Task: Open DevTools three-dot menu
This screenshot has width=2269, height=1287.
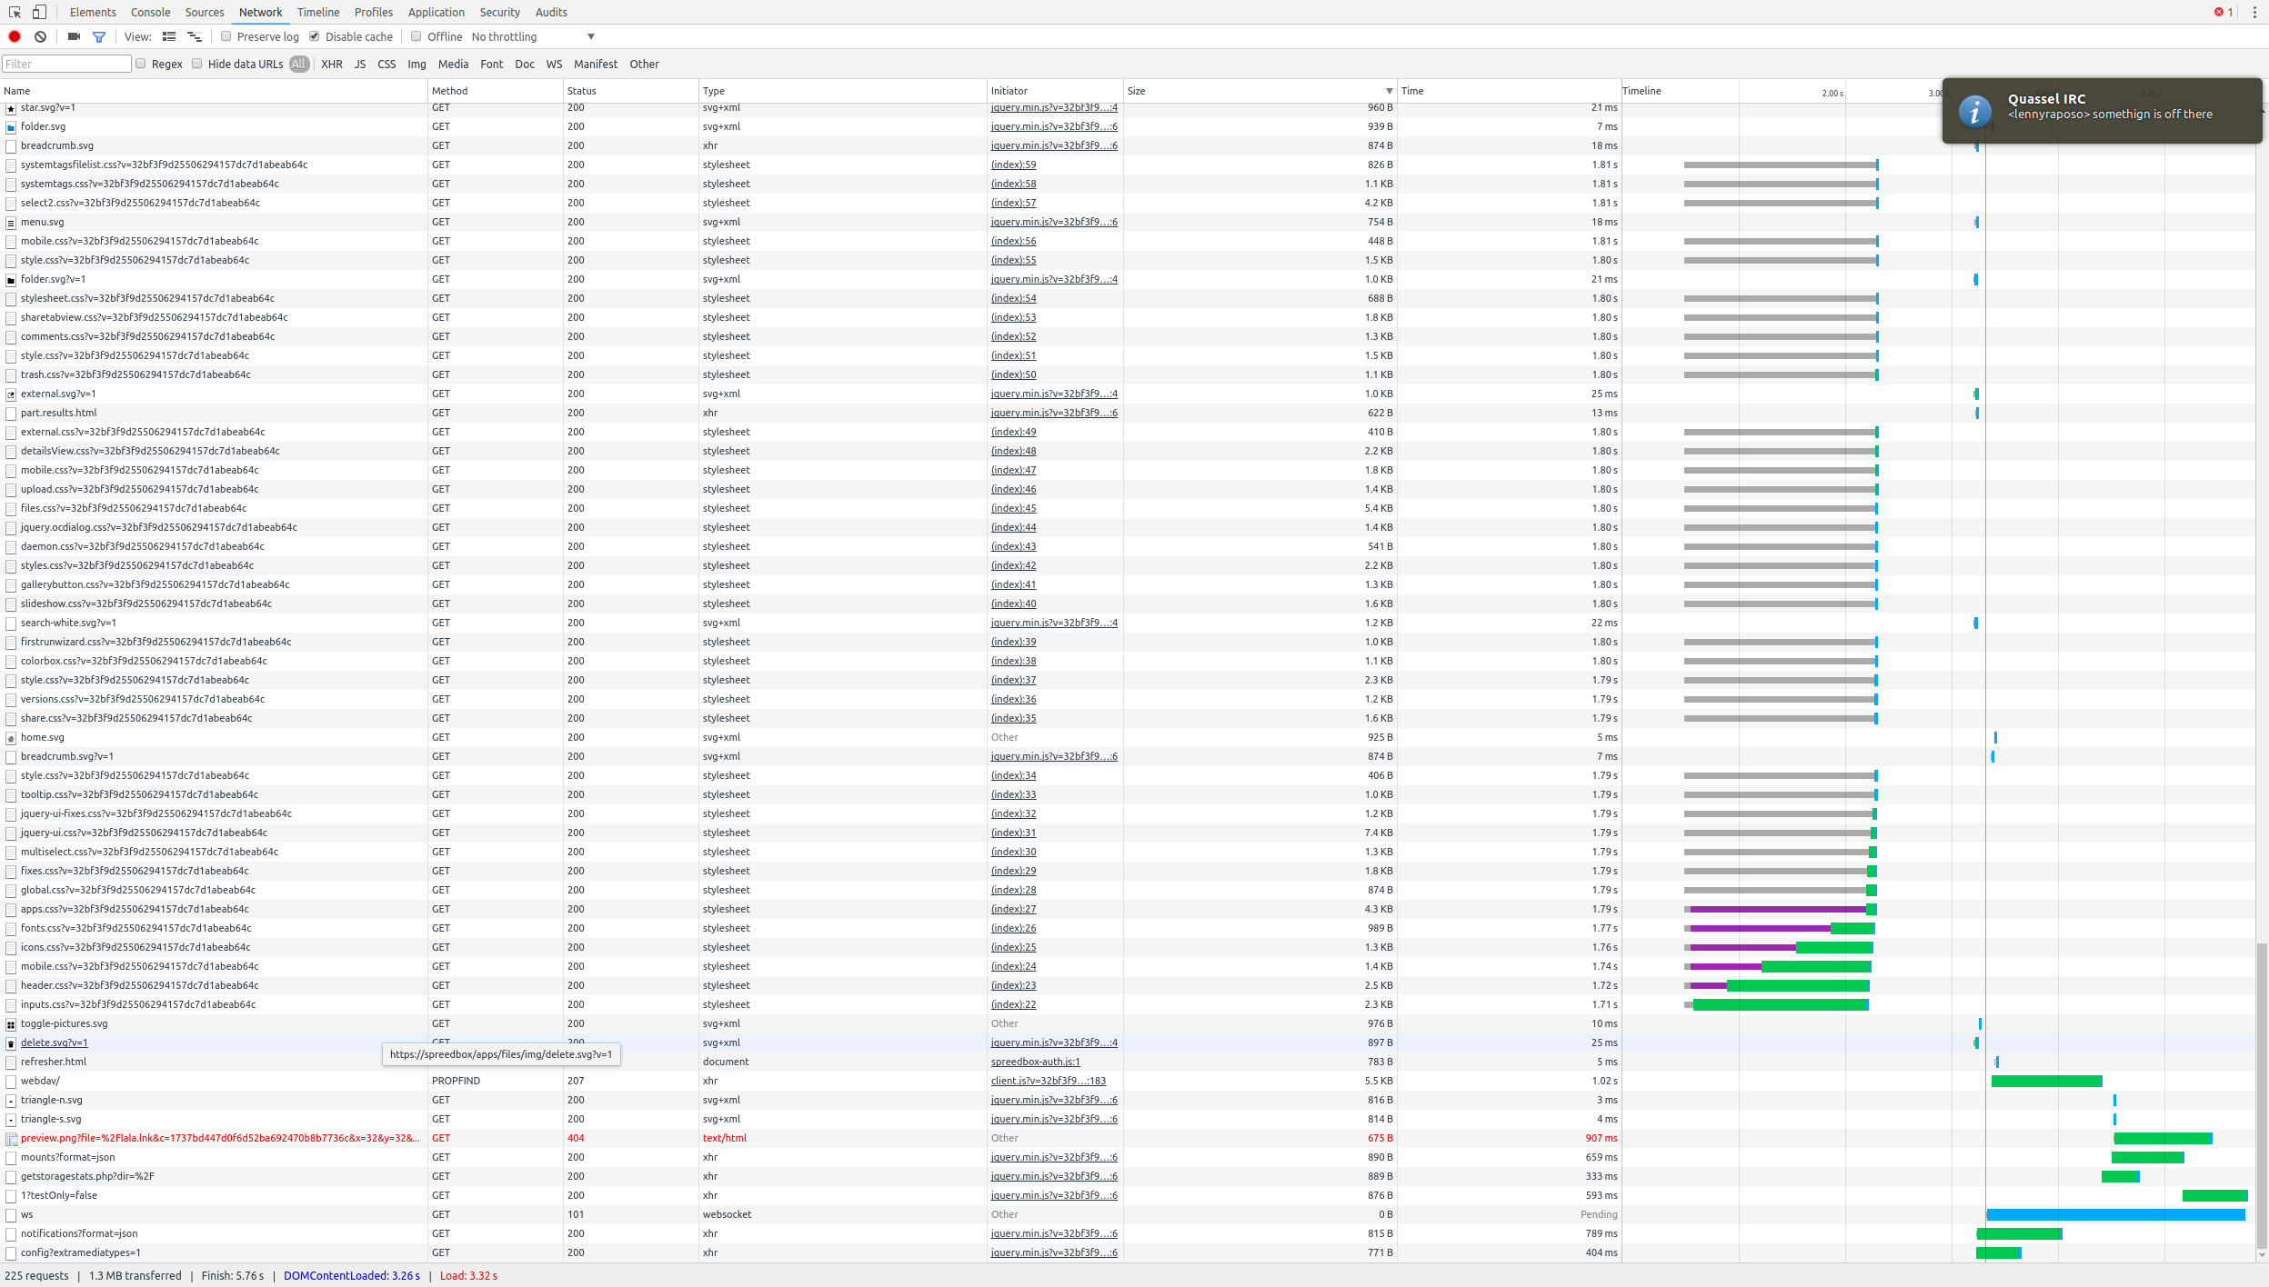Action: point(2254,12)
